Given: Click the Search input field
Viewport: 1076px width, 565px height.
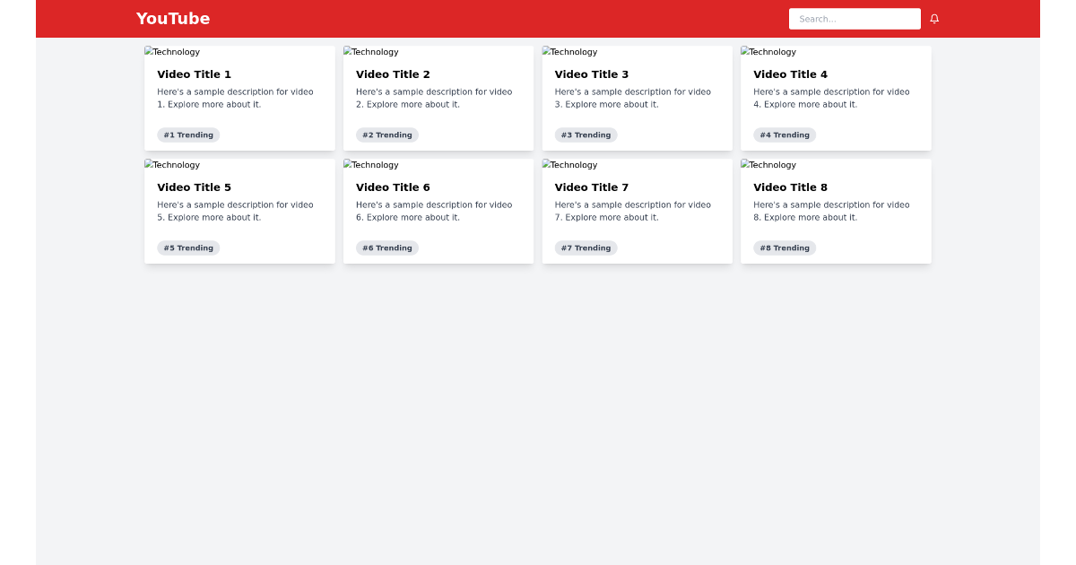Looking at the screenshot, I should 854,19.
